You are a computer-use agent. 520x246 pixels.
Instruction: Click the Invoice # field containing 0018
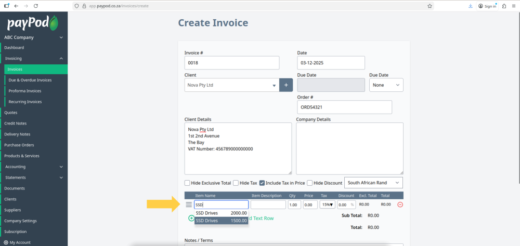pyautogui.click(x=232, y=63)
